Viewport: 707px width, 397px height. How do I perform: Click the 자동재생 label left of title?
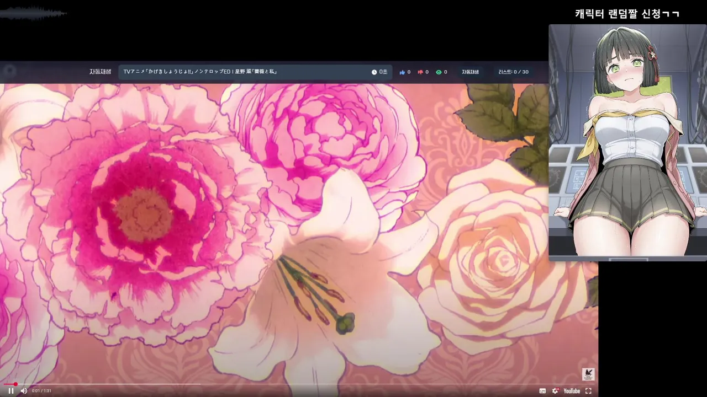[100, 72]
